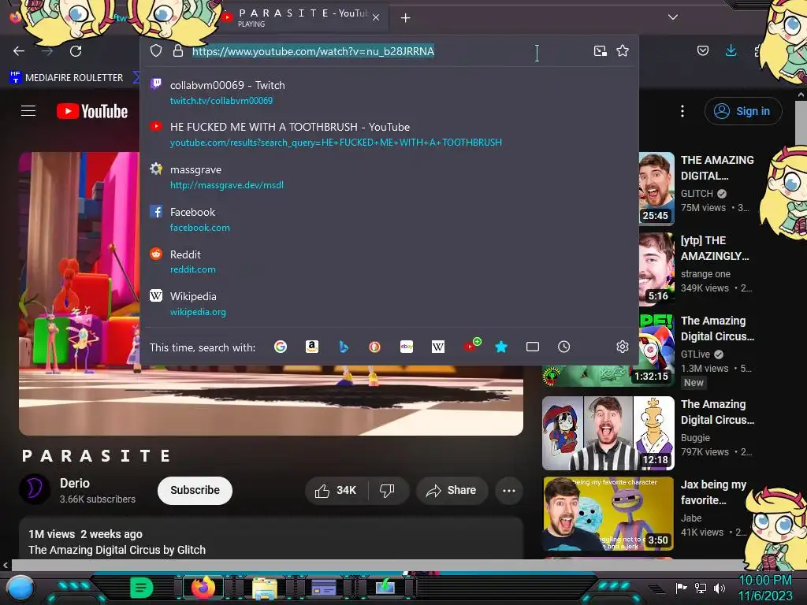The image size is (807, 605).
Task: Open the Pocket save icon
Action: click(702, 50)
